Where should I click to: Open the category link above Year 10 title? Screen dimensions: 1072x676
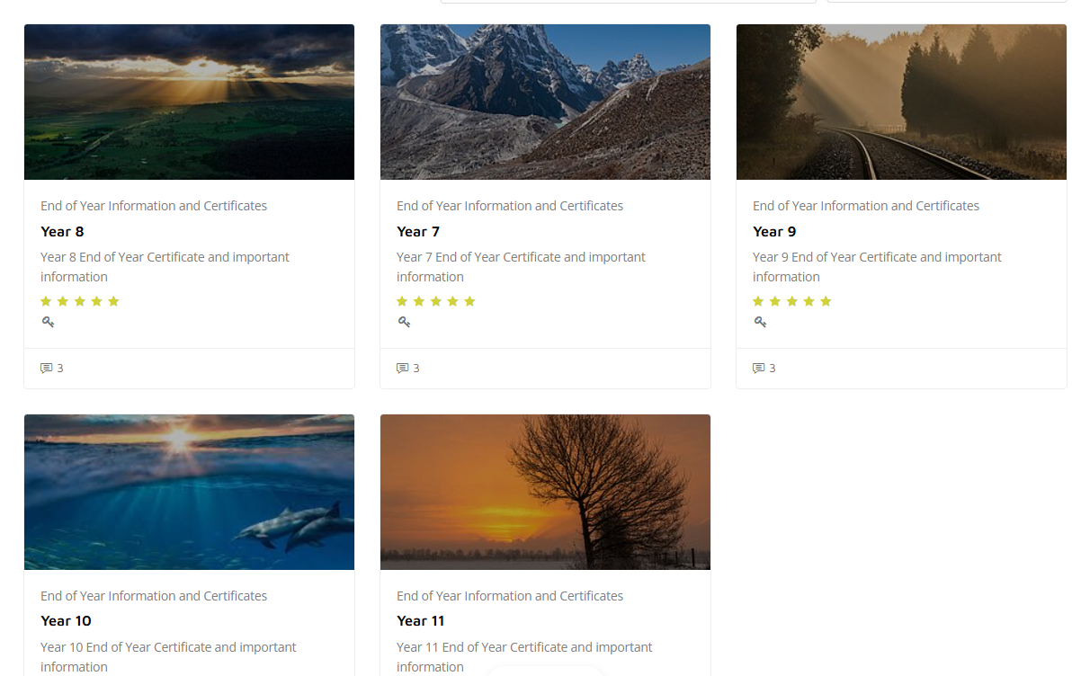coord(154,596)
